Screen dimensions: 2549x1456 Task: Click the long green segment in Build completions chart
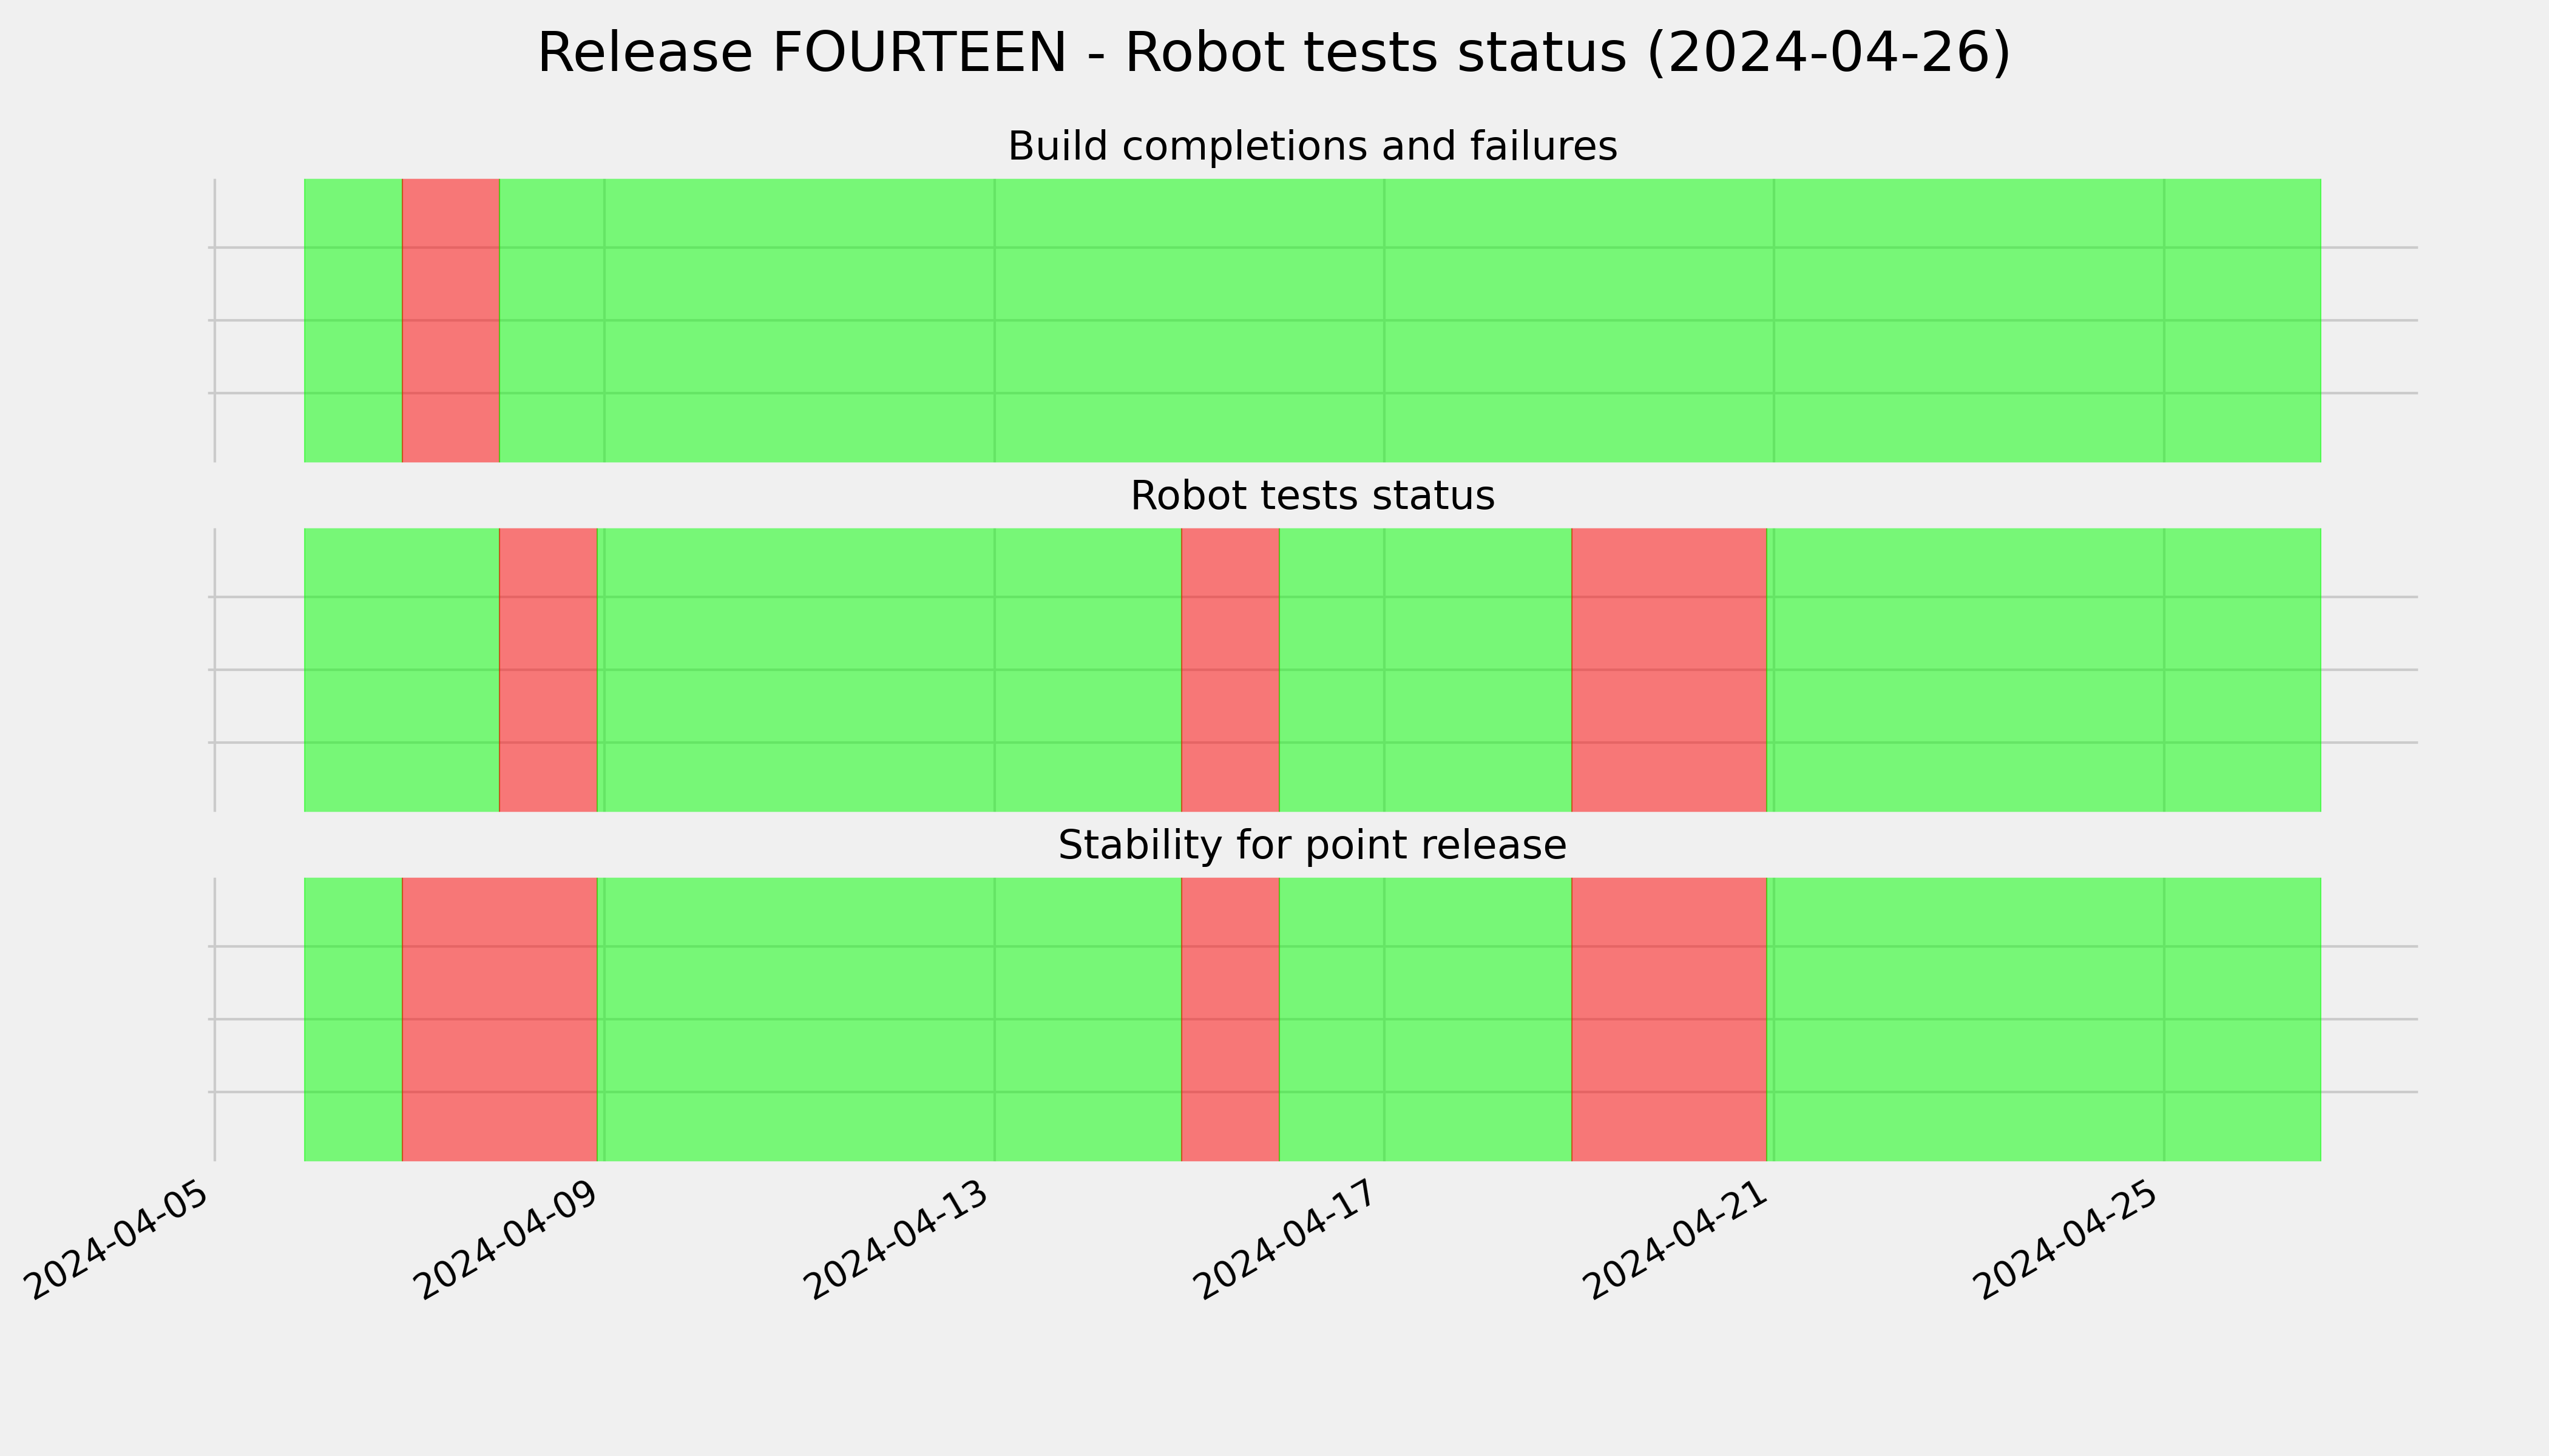click(1410, 320)
